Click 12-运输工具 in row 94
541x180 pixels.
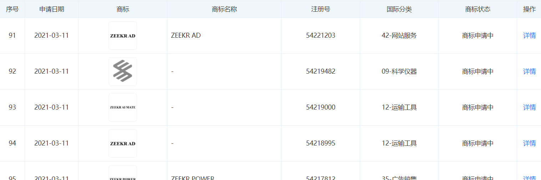[399, 143]
